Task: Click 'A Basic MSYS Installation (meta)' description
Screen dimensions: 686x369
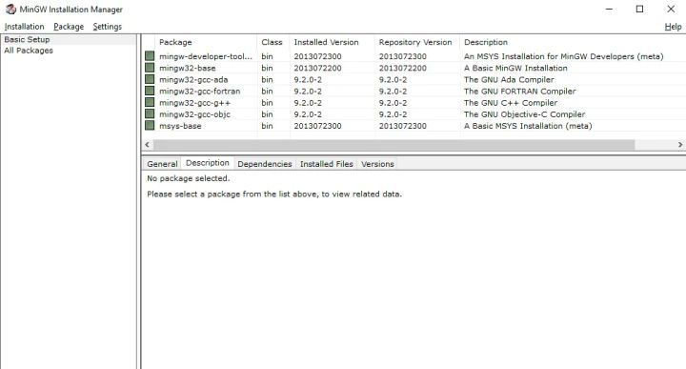Action: 528,126
